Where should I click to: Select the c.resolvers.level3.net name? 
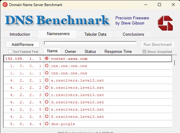[x=78, y=95]
